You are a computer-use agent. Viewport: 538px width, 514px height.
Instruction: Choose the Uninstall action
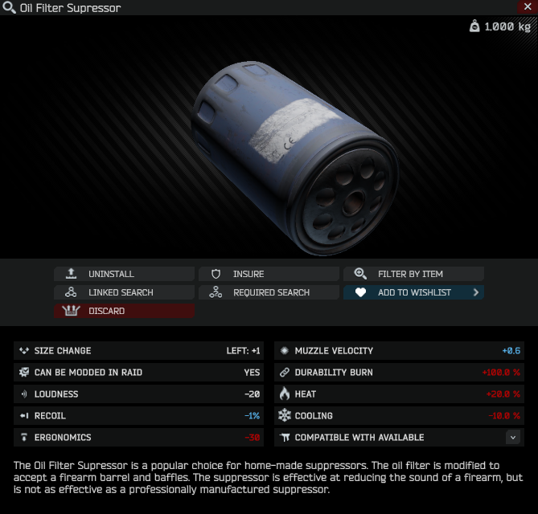click(x=124, y=274)
